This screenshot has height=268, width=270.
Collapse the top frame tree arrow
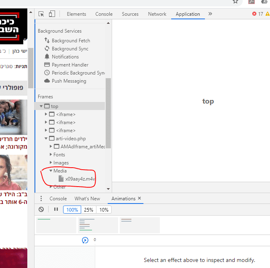[x=41, y=106]
